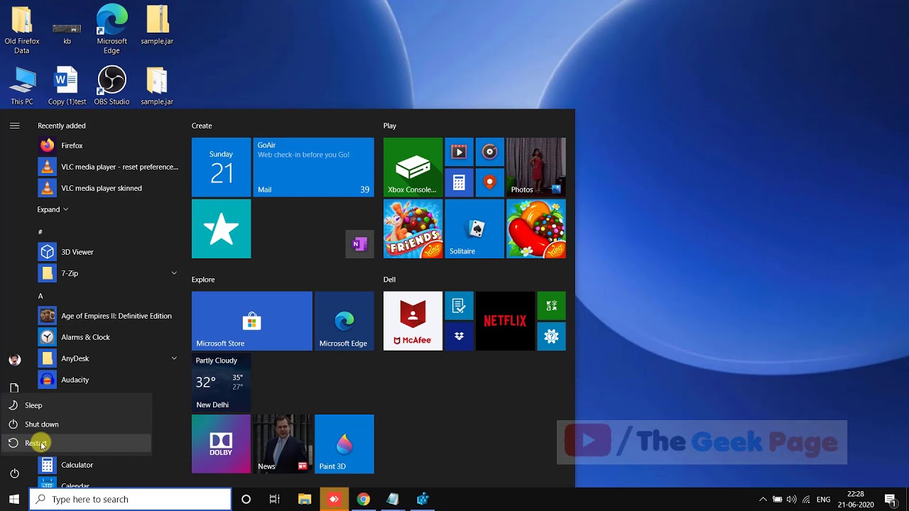Open the Dell help gear tile

(x=552, y=336)
